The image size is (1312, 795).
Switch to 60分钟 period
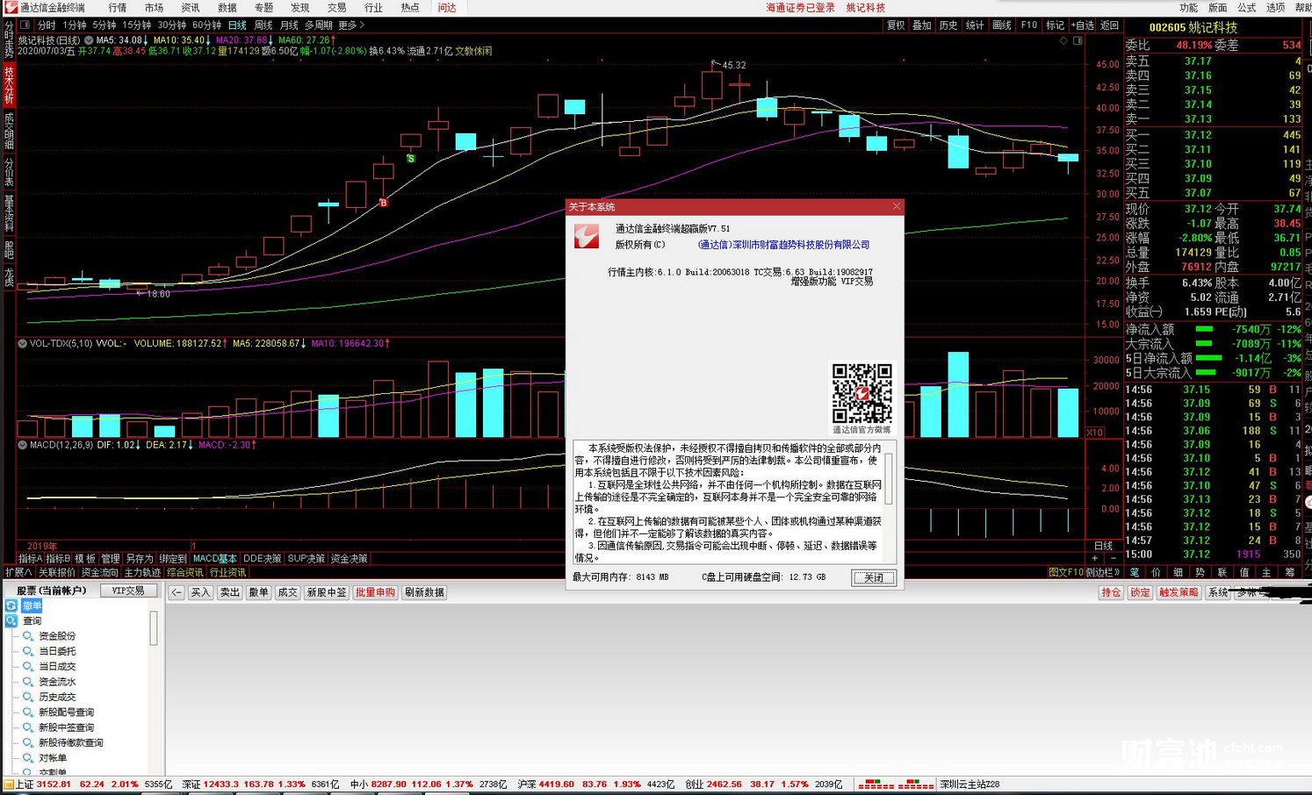pos(206,25)
